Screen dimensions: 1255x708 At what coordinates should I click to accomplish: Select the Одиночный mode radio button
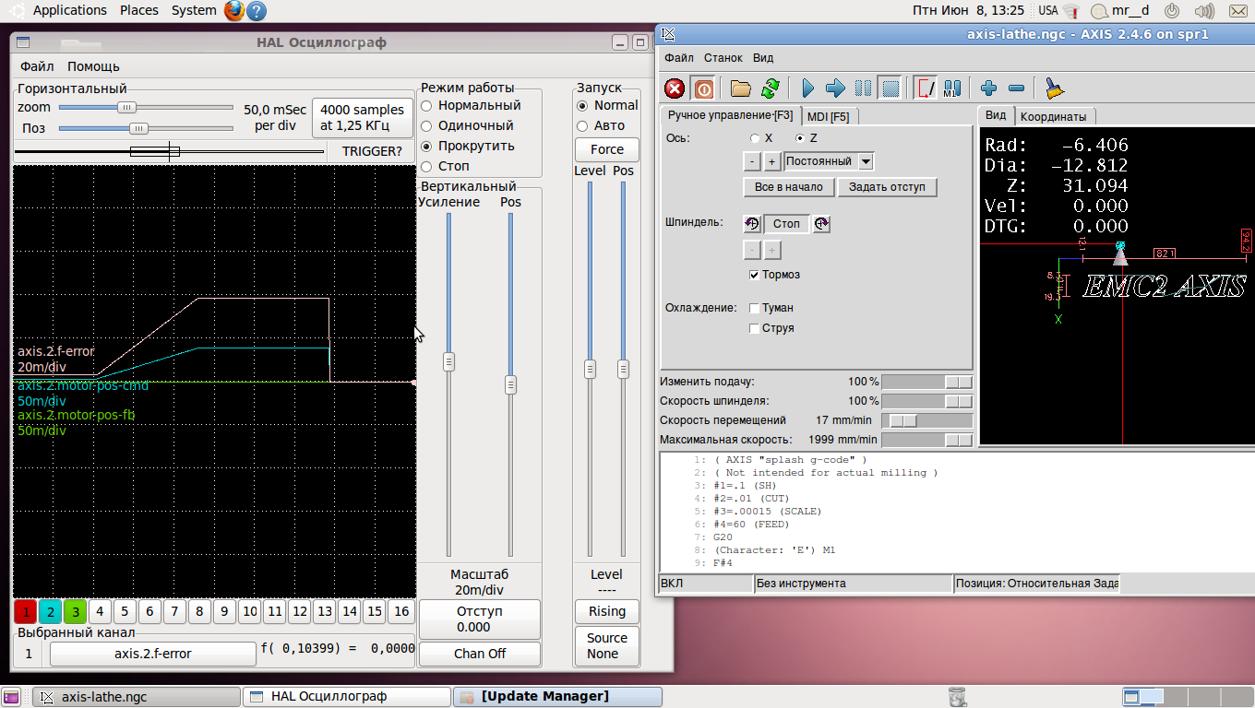coord(427,126)
